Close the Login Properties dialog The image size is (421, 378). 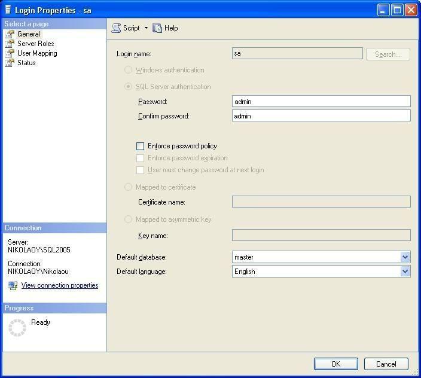click(x=411, y=10)
